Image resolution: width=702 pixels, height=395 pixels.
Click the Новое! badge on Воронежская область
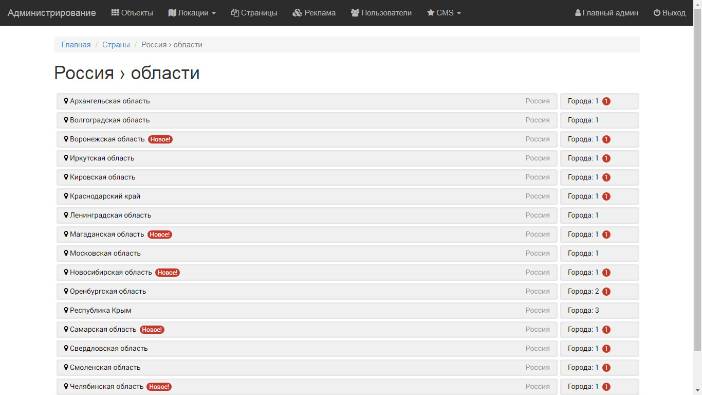(160, 139)
